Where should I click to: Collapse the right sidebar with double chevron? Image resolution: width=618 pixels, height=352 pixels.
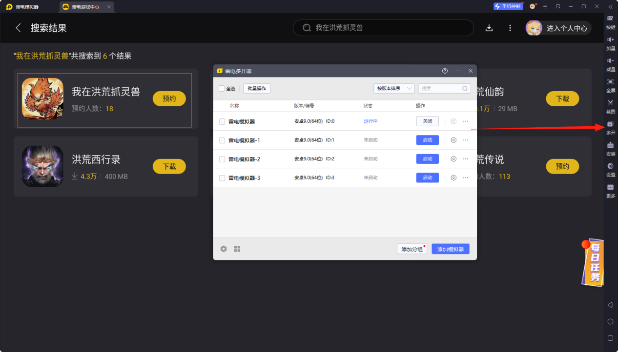pos(610,6)
